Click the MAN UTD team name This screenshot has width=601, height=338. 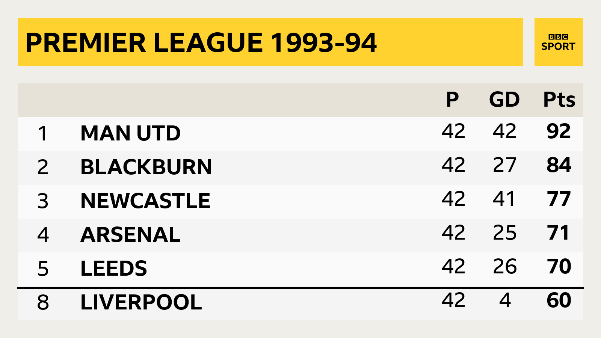click(x=131, y=133)
